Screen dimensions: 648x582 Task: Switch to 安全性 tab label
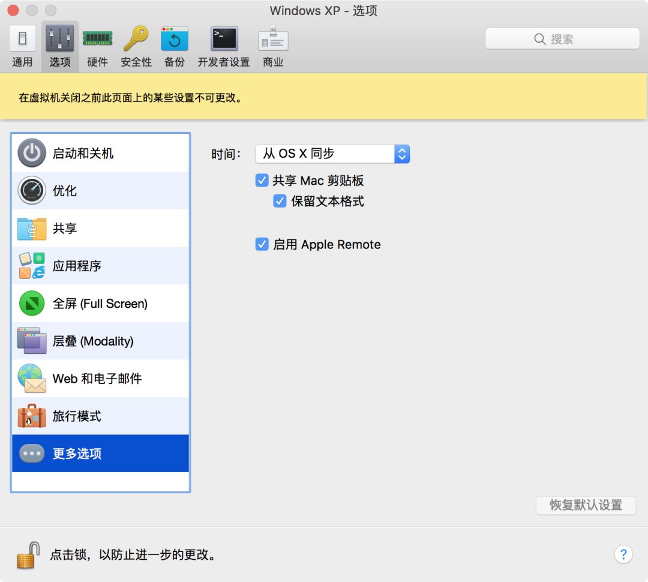pos(136,62)
